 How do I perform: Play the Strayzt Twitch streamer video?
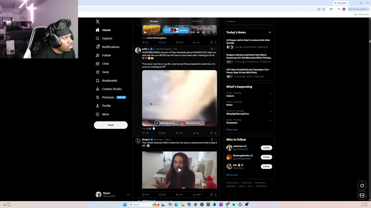[179, 170]
